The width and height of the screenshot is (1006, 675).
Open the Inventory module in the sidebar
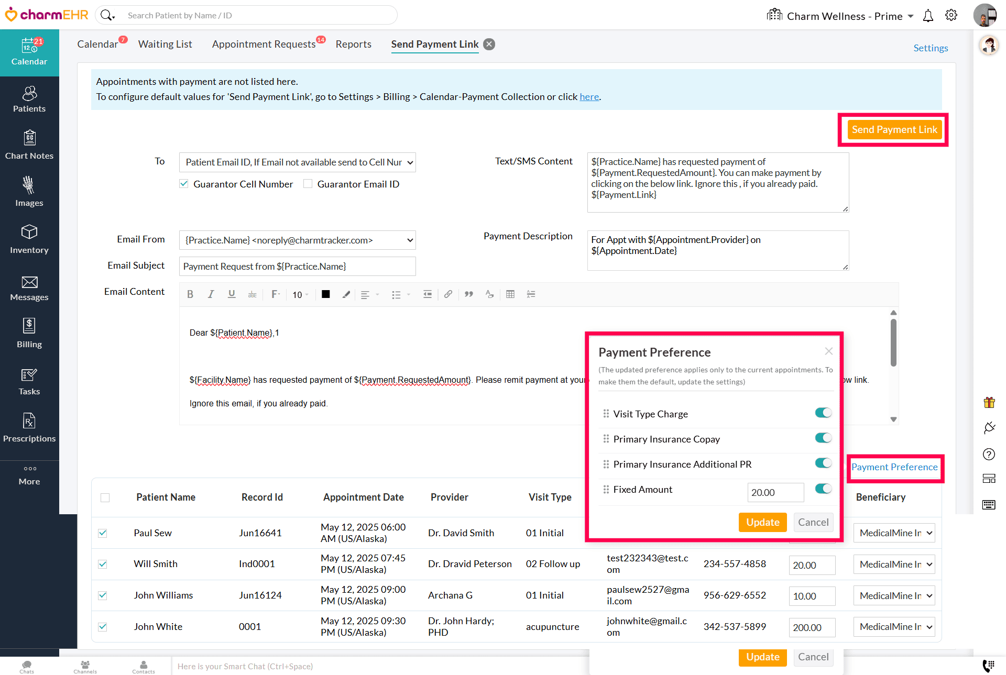pos(29,239)
